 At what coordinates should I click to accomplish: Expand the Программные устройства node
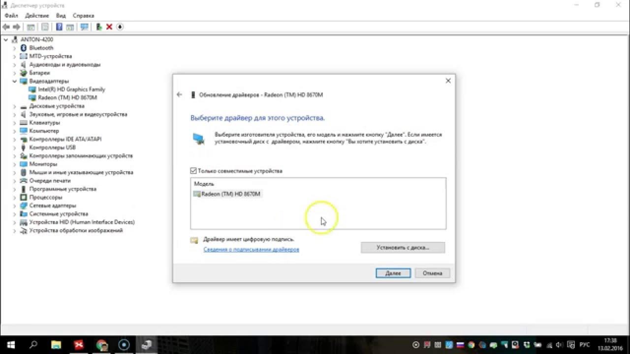15,189
